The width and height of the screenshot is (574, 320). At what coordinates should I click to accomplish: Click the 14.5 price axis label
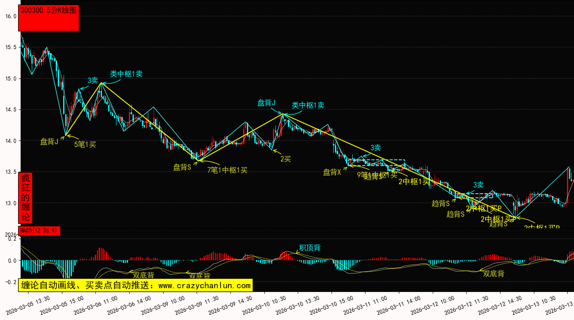[11, 110]
